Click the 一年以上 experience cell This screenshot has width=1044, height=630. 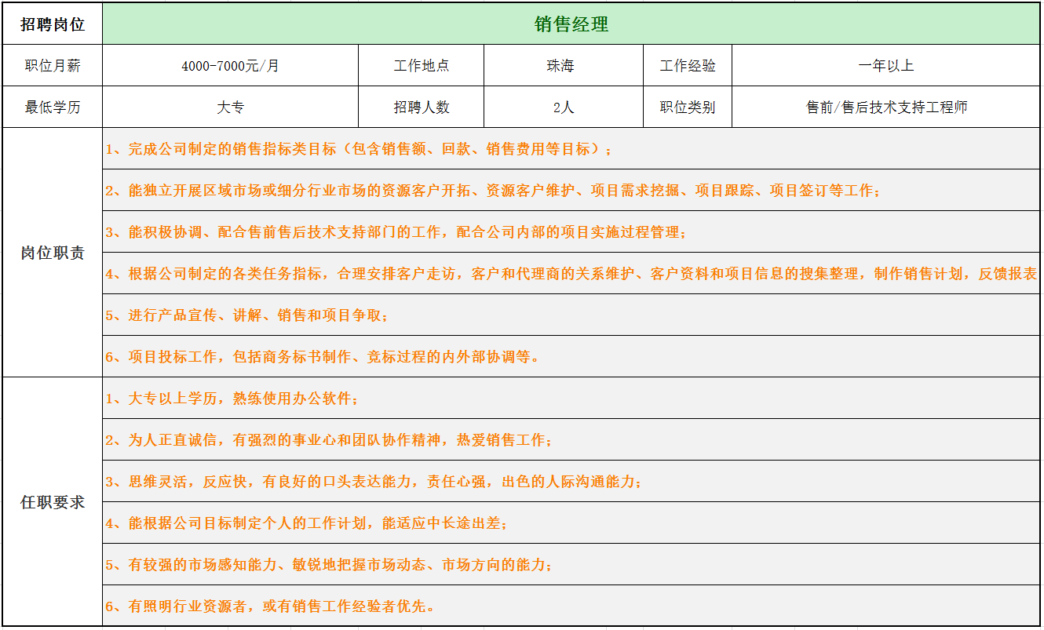pos(886,66)
